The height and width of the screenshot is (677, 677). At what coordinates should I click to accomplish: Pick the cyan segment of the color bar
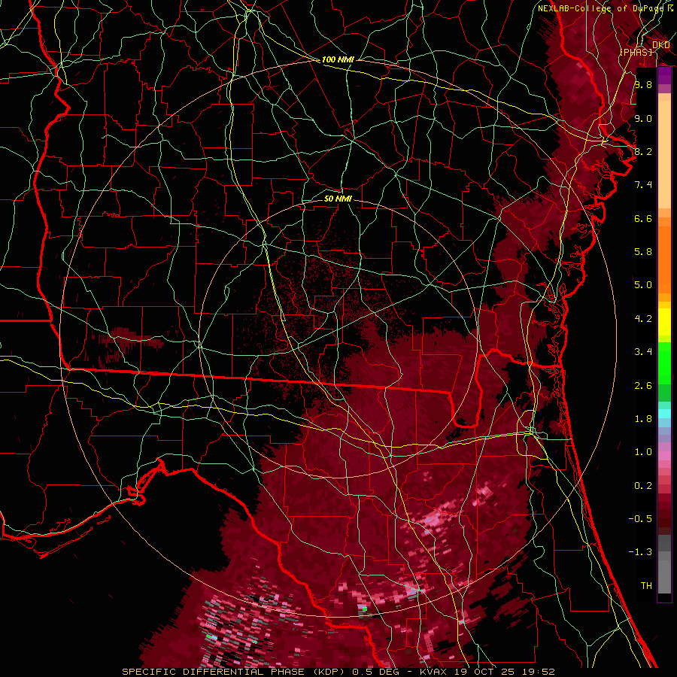tap(664, 414)
